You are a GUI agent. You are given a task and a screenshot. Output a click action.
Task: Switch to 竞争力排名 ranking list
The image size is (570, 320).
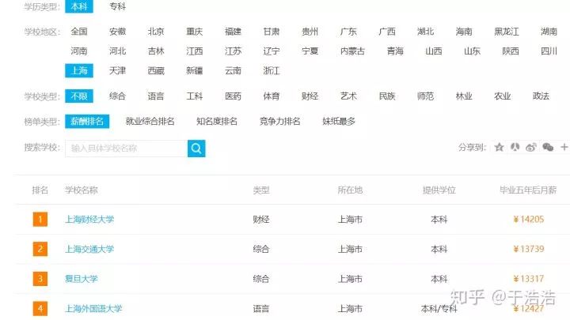280,122
